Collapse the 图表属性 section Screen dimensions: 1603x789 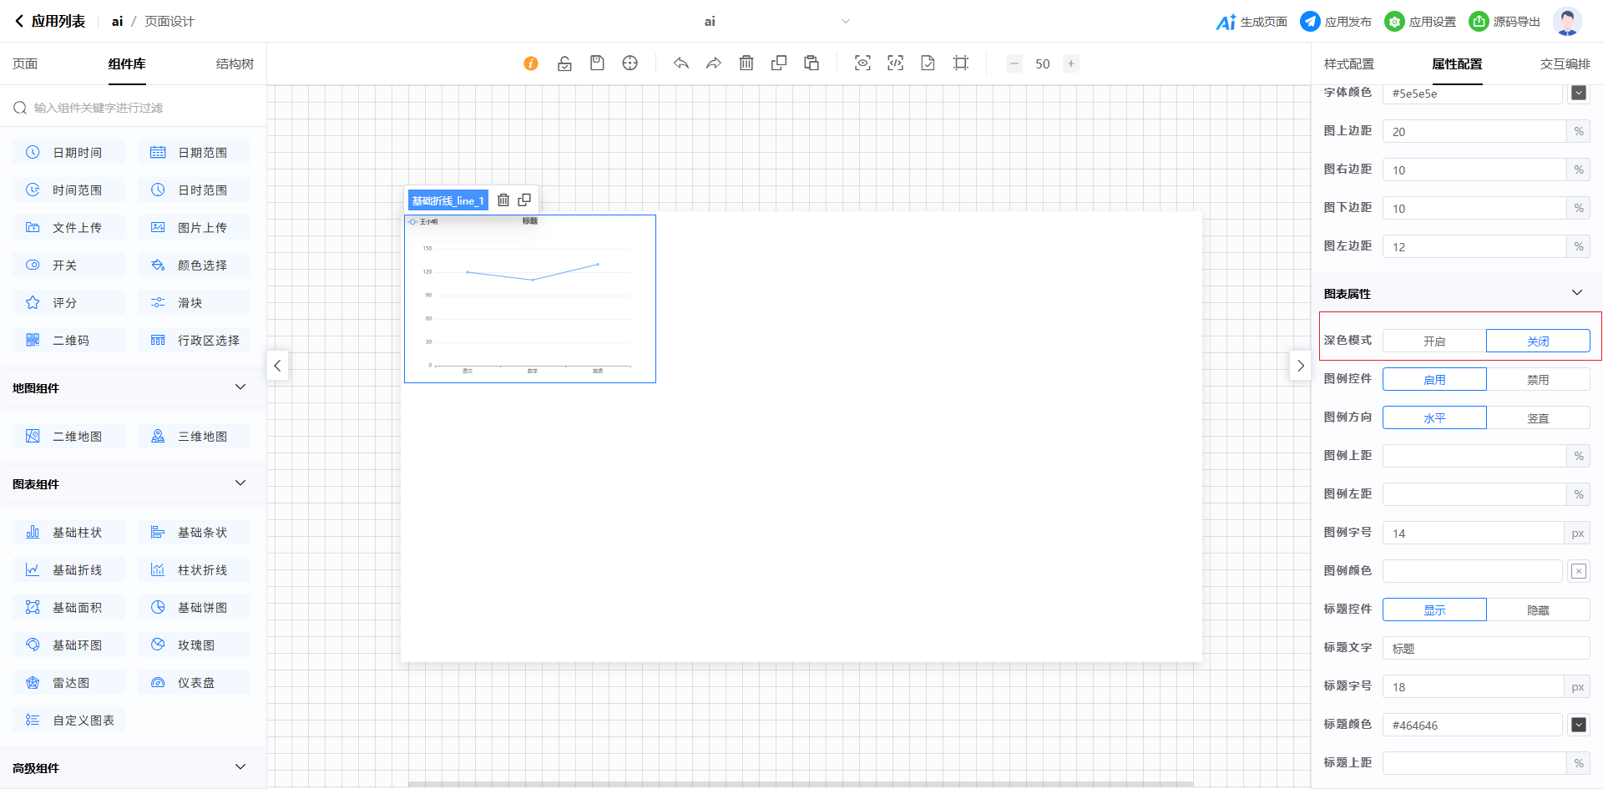click(x=1576, y=293)
